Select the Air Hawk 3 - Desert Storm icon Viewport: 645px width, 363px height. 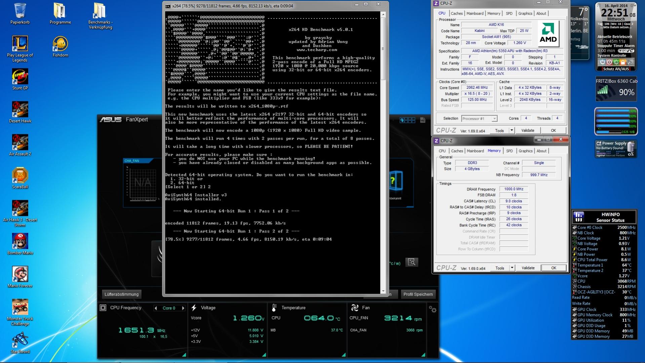point(20,213)
